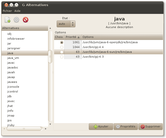The image size is (166, 138).
Task: Click the vertical scrollbar of Alternatives list
Action: click(x=50, y=57)
